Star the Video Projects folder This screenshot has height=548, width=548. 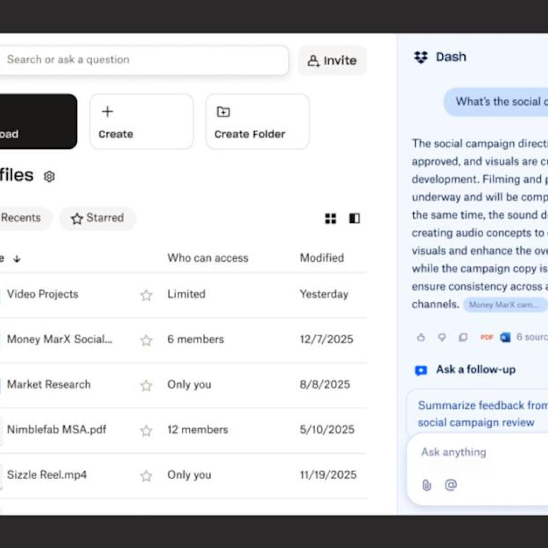pyautogui.click(x=146, y=294)
